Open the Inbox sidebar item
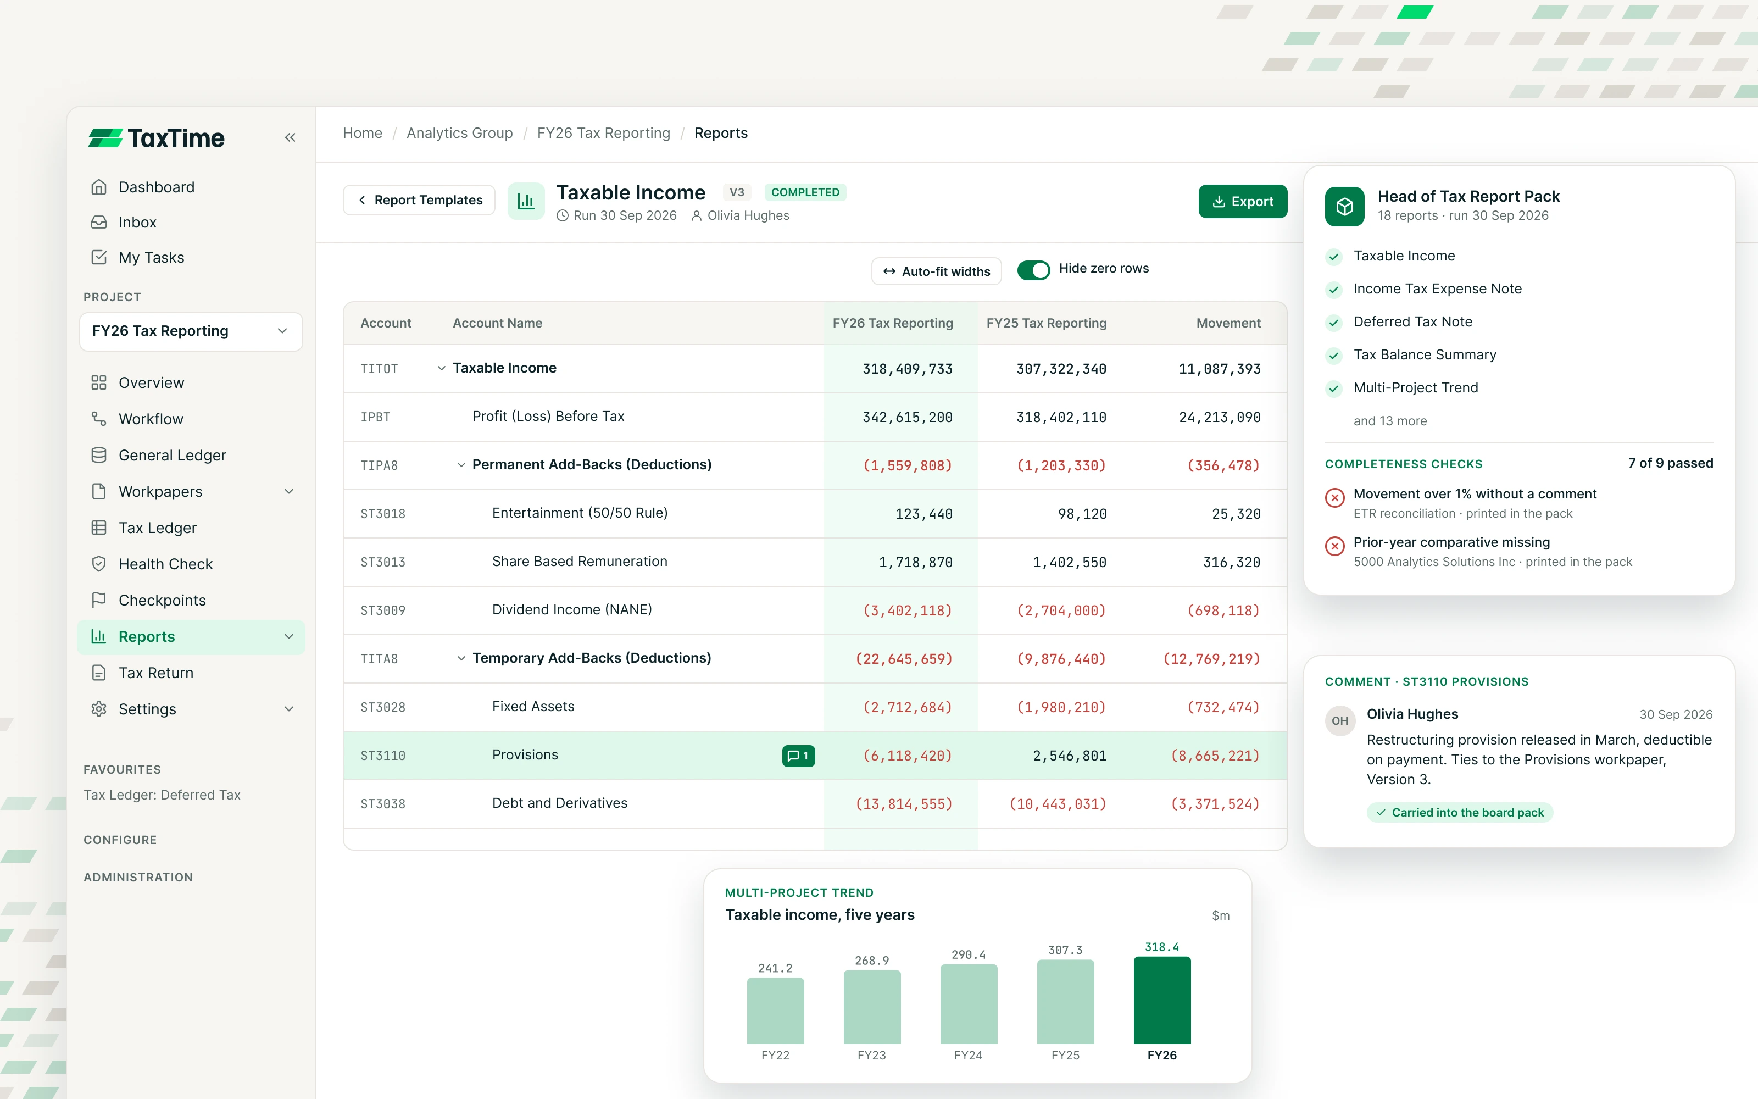 tap(190, 221)
